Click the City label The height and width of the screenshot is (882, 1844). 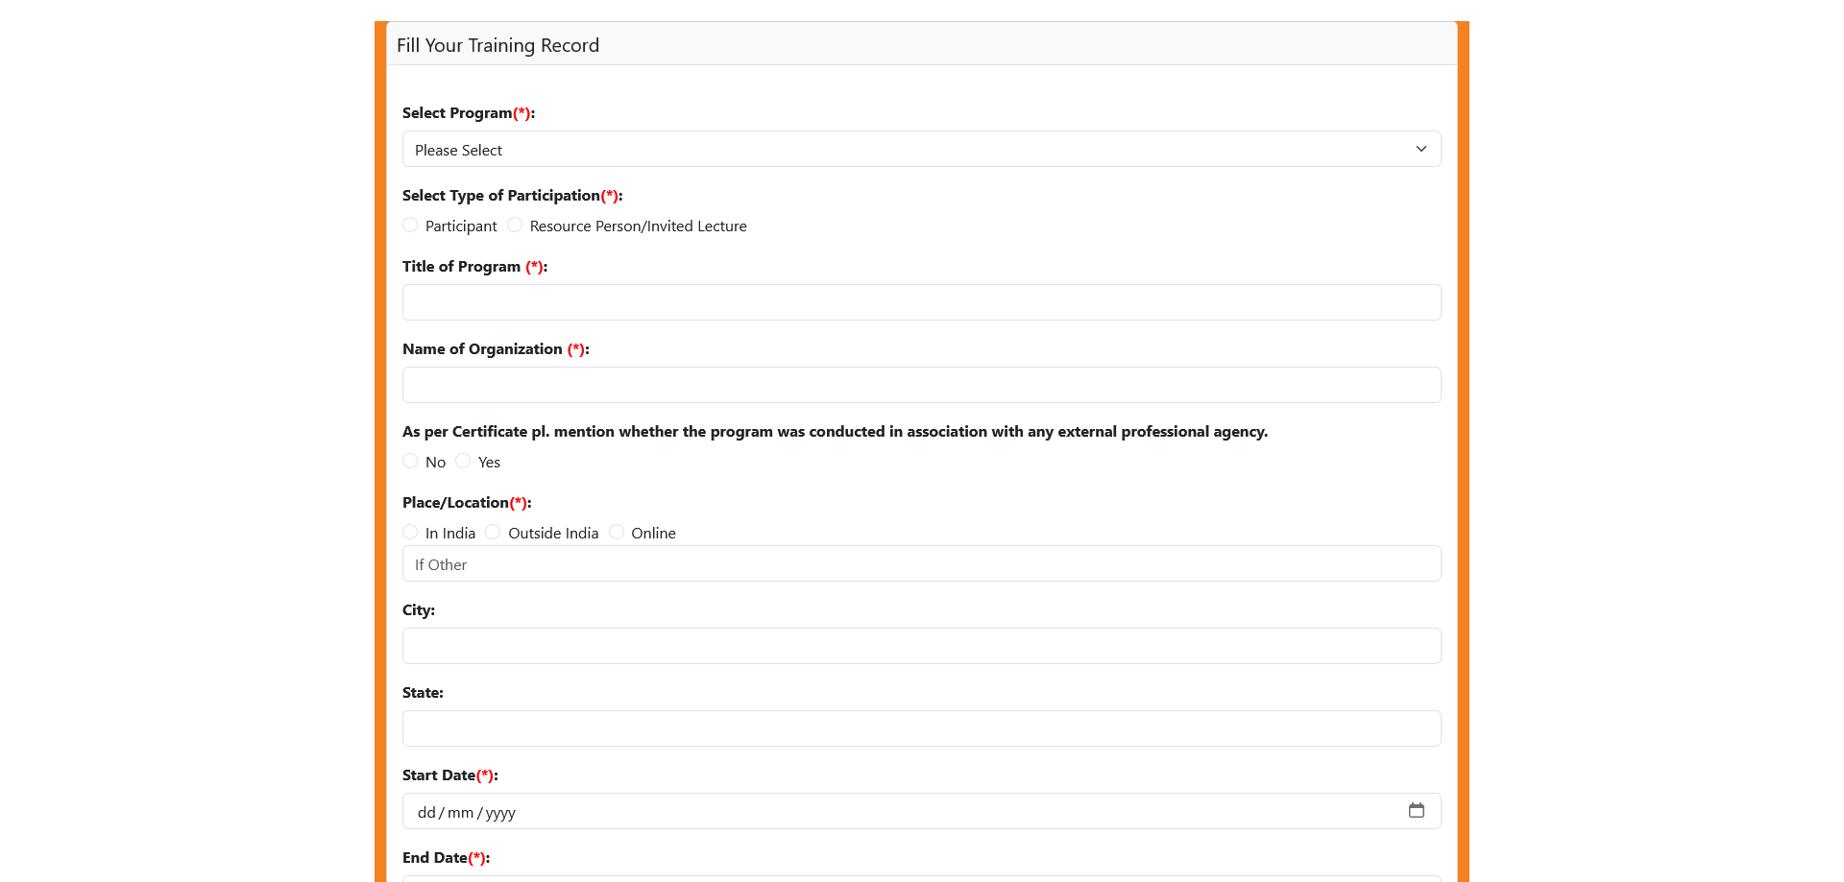coord(419,609)
